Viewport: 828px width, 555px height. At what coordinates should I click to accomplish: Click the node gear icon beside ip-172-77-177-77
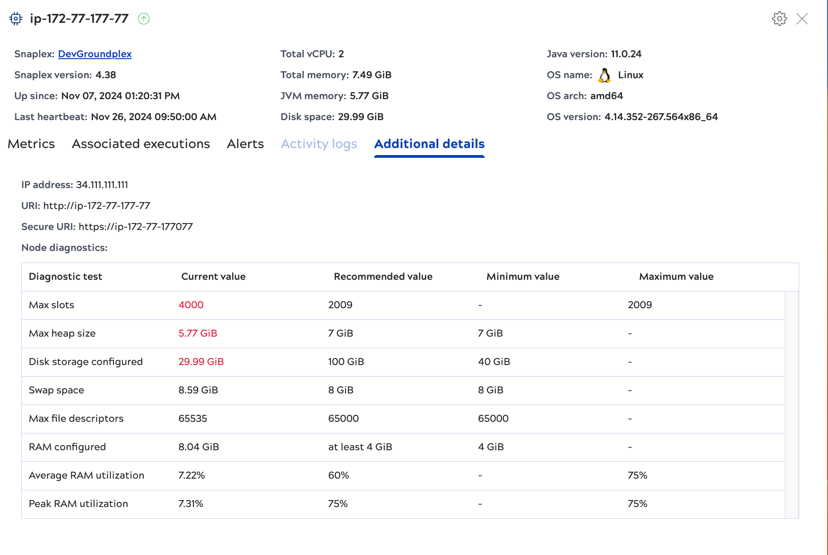click(x=15, y=19)
